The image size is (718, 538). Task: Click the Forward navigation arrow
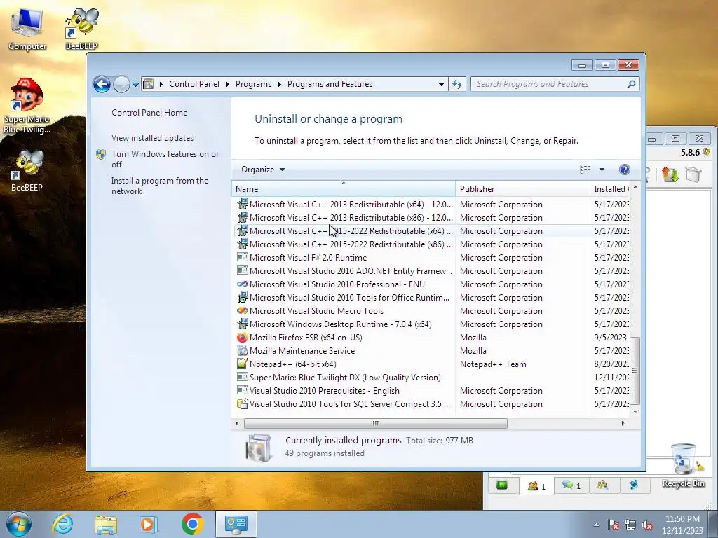pos(121,84)
